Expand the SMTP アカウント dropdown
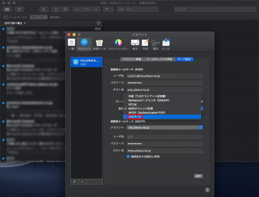Viewport: 259px width, 197px height. tap(164, 127)
